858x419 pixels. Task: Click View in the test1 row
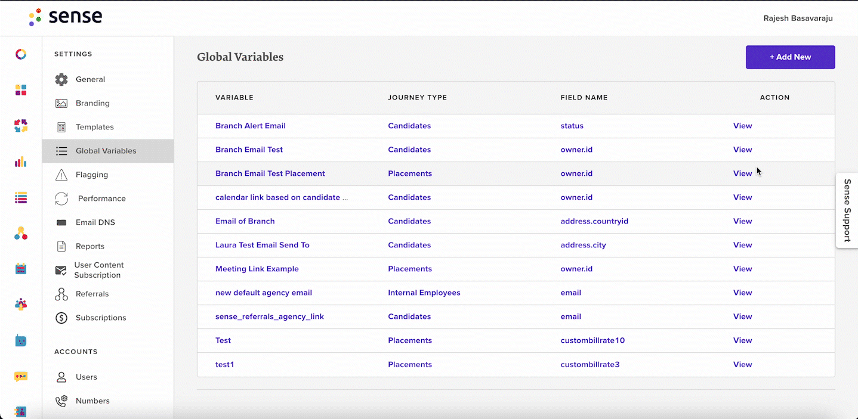pos(742,364)
